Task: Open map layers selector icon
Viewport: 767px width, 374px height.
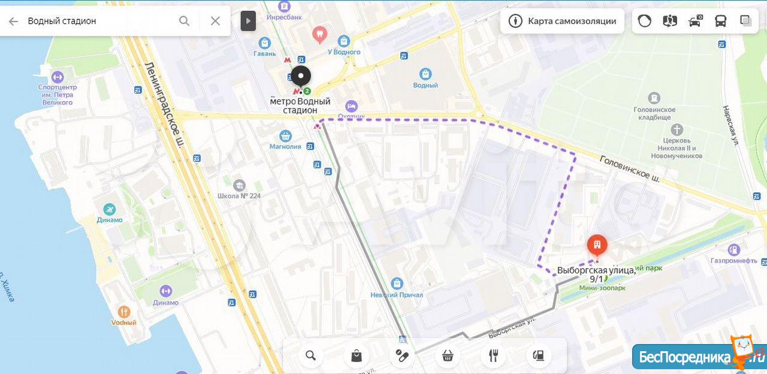Action: [x=746, y=21]
